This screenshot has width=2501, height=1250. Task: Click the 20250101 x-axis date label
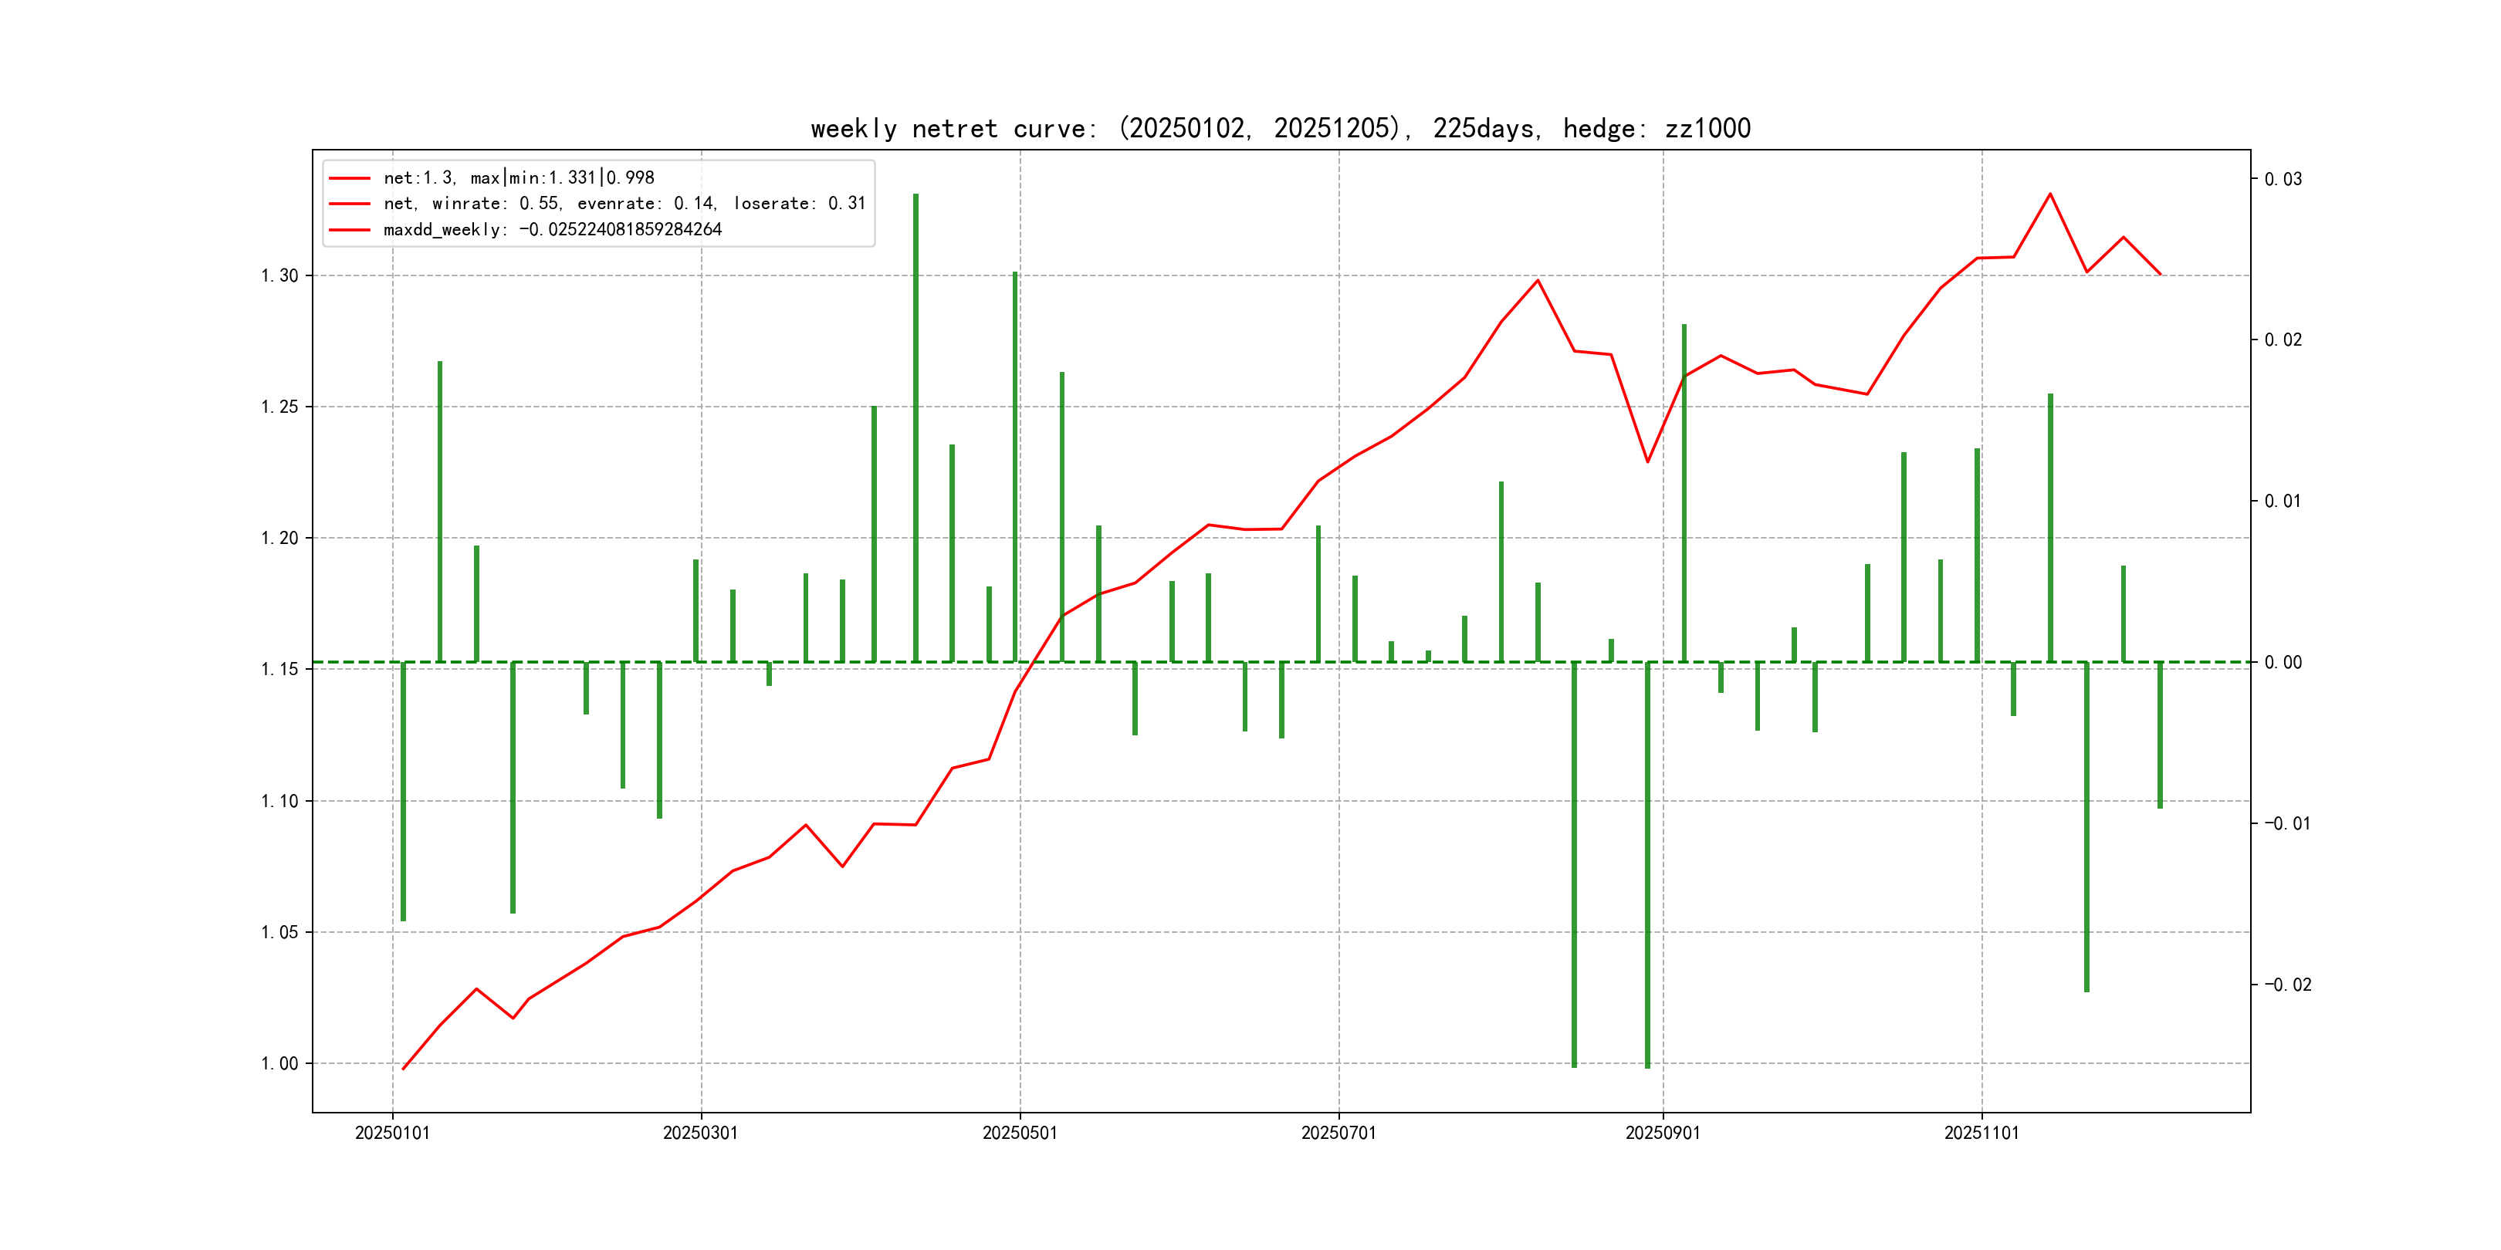point(392,1133)
